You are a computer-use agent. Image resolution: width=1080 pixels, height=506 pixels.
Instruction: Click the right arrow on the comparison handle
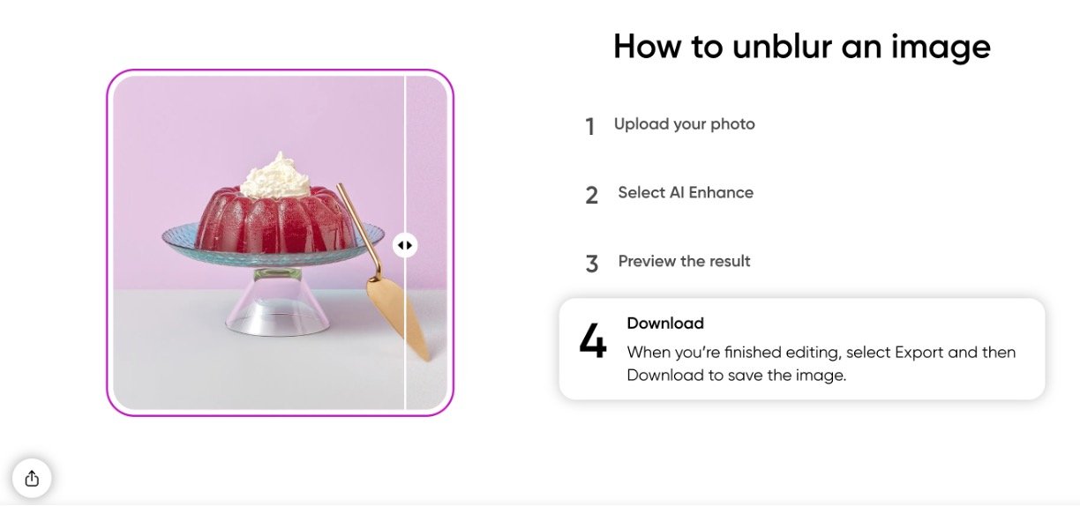click(409, 245)
